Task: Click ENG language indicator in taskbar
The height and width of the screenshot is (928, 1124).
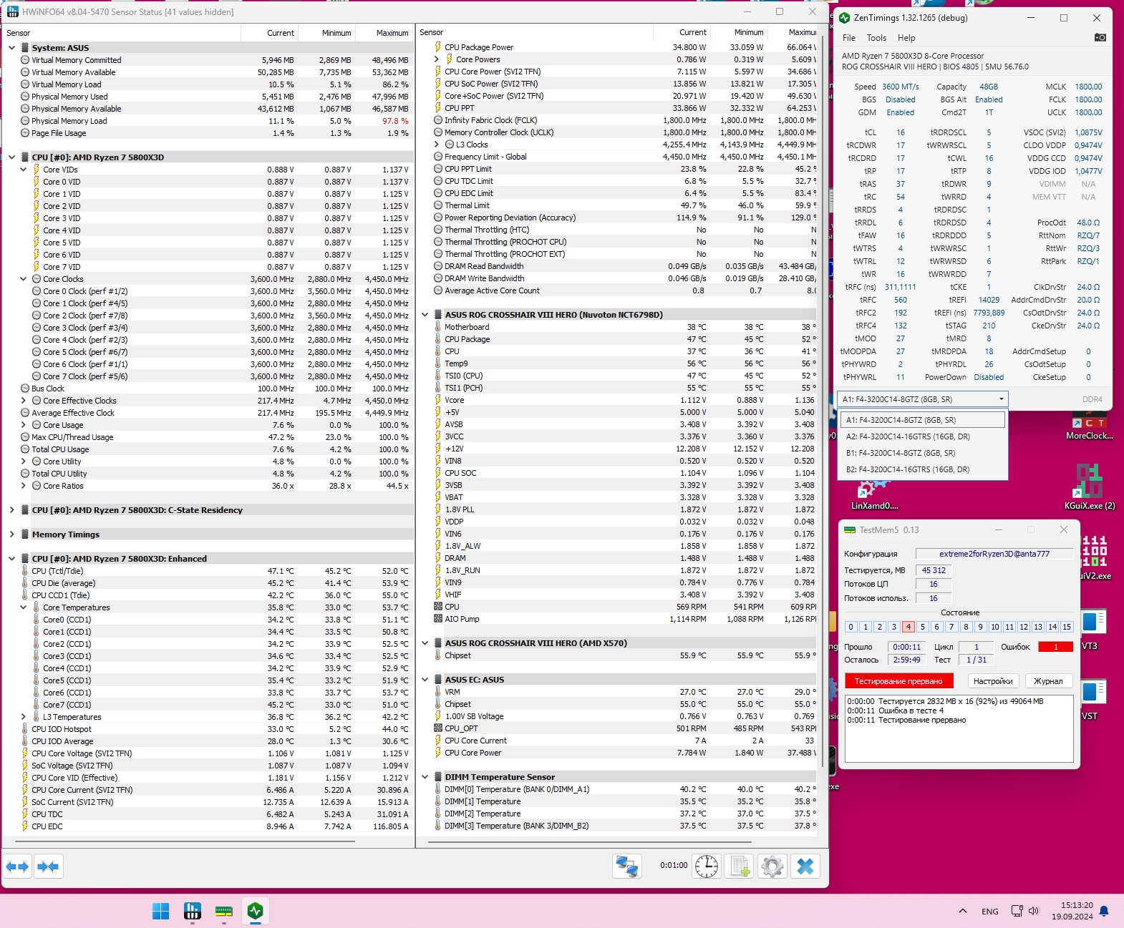Action: (x=990, y=911)
